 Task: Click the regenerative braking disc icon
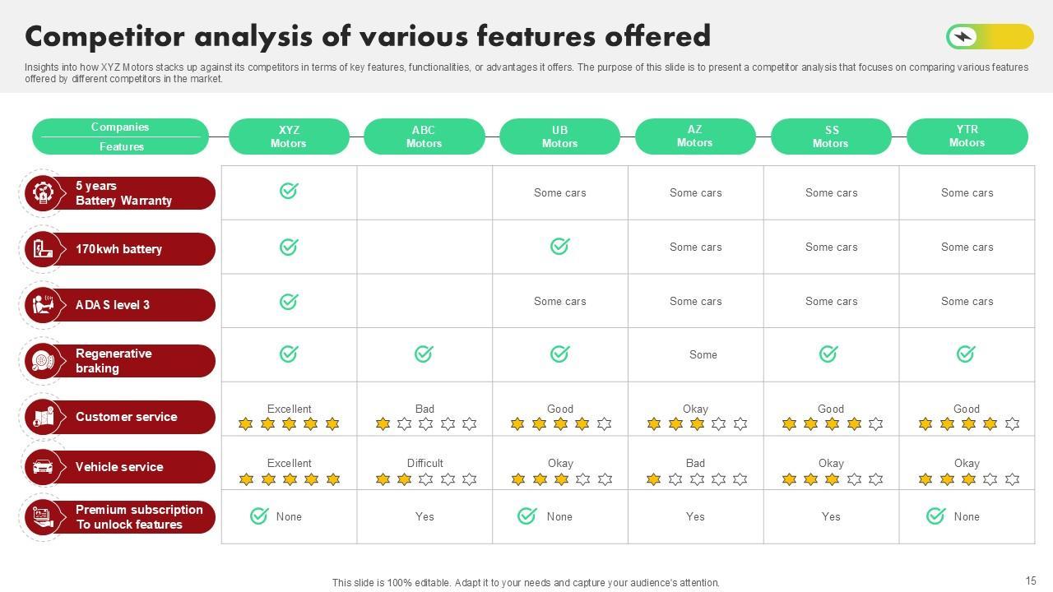[43, 361]
